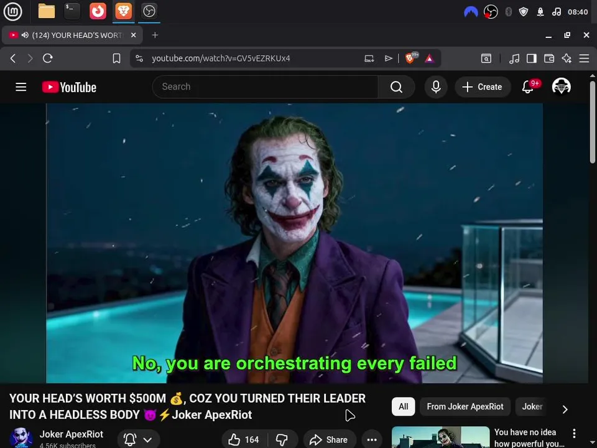Open Leo AI sparkle icon
The width and height of the screenshot is (597, 448).
point(567,58)
